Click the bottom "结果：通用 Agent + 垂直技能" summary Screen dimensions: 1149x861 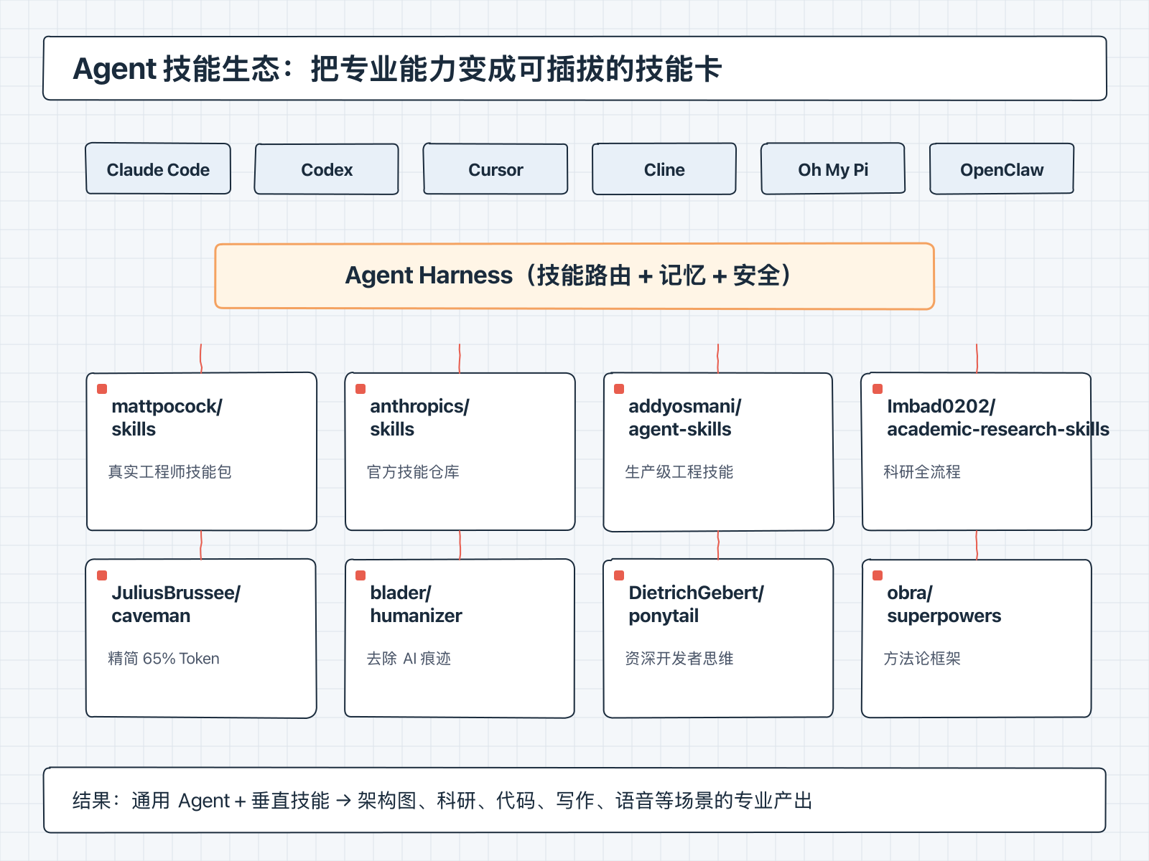click(x=442, y=800)
